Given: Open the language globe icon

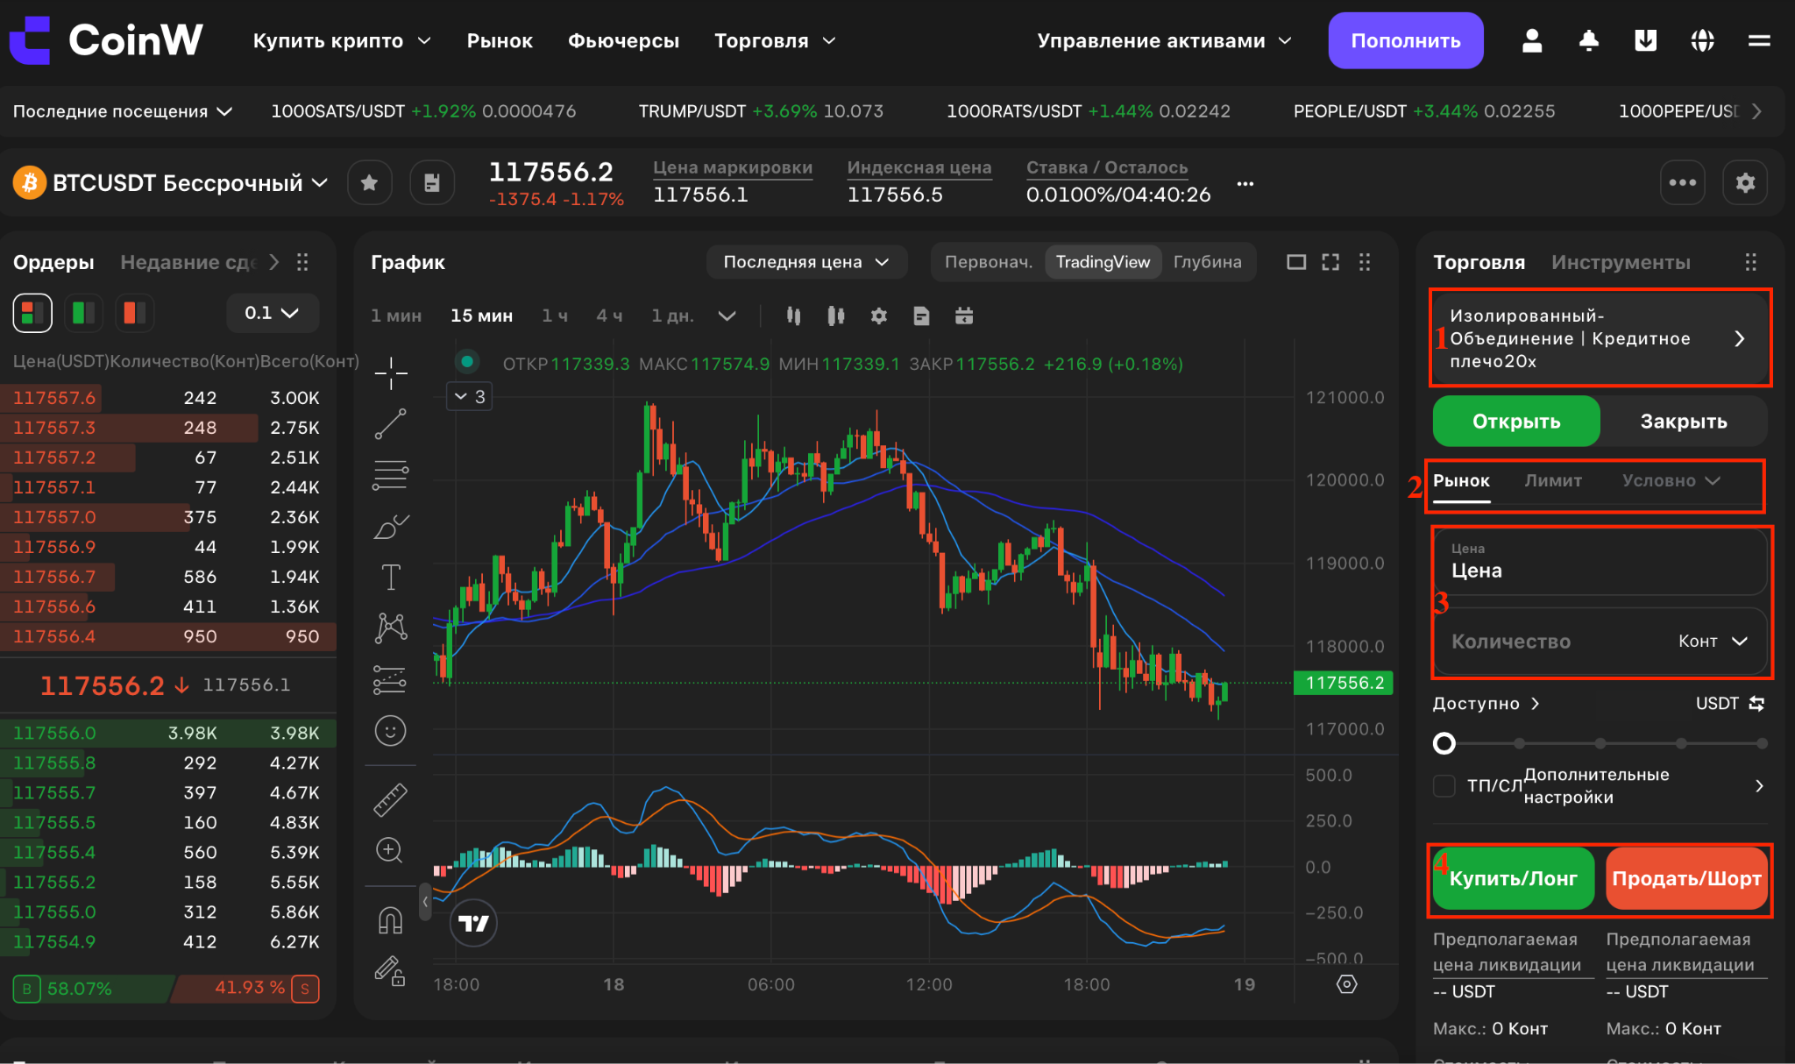Looking at the screenshot, I should [x=1702, y=40].
